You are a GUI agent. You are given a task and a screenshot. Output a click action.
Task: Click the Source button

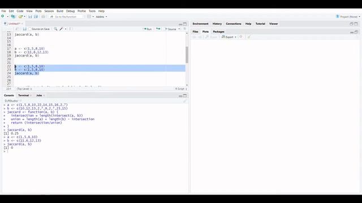click(x=170, y=29)
